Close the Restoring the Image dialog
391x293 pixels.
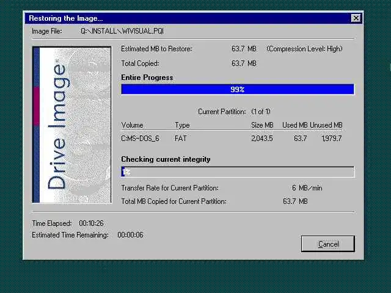point(356,18)
